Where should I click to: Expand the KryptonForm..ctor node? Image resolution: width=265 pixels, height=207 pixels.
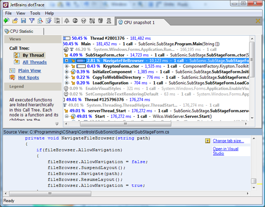coord(67,66)
